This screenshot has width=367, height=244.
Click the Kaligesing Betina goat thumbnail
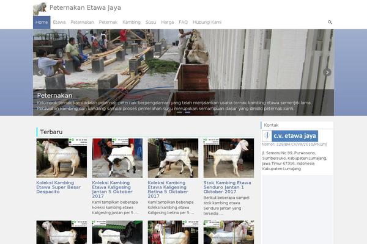click(x=173, y=158)
